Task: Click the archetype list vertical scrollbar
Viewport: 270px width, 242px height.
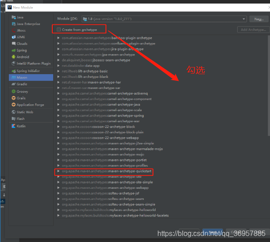Action: (x=269, y=86)
